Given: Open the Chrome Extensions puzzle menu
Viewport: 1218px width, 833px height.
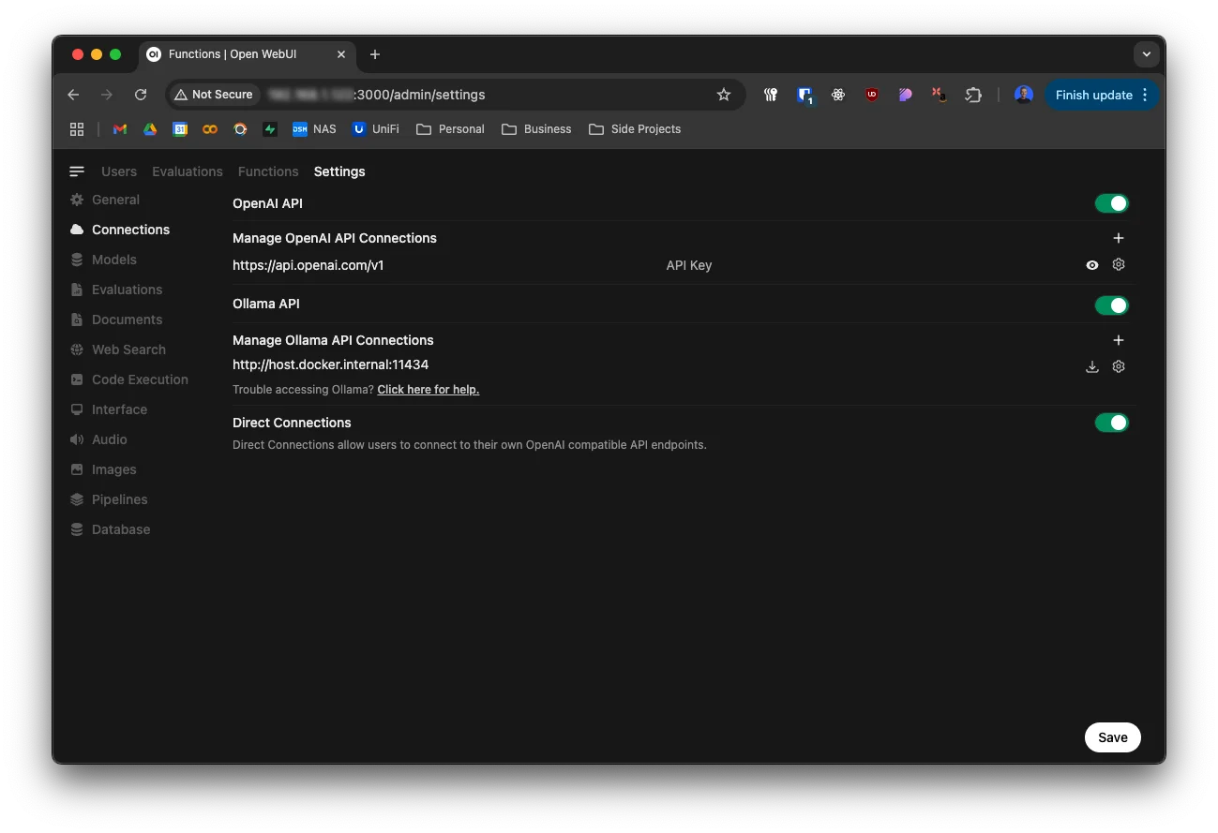Looking at the screenshot, I should [973, 95].
